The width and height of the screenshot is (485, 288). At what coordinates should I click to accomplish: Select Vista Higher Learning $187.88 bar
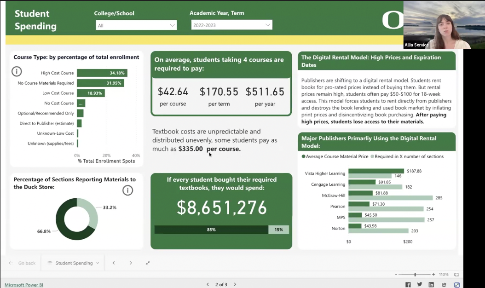click(x=376, y=171)
